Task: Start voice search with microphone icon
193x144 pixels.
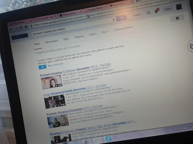Action: [x=114, y=19]
